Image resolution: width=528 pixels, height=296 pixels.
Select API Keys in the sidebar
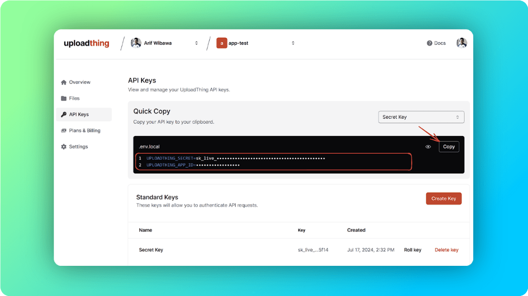pos(84,114)
